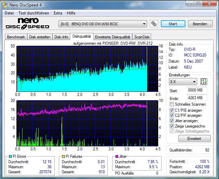This screenshot has width=219, height=179.
Task: Click the Ende MB input field
Action: point(197,98)
